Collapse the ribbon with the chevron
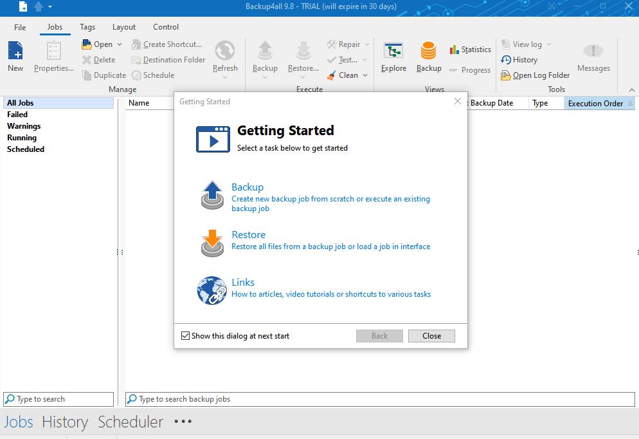Viewport: 639px width, 439px height. click(632, 89)
